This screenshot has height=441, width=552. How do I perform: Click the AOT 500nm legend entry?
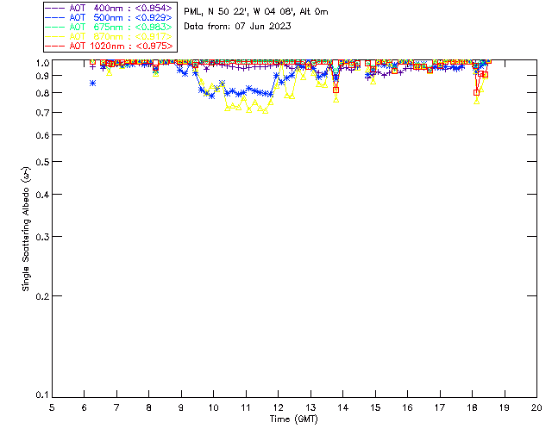click(x=110, y=17)
